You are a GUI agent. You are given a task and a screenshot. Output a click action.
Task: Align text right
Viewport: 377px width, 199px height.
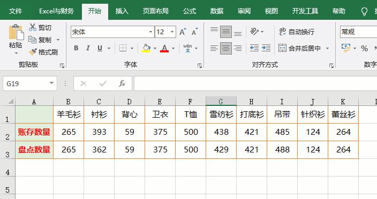pyautogui.click(x=238, y=48)
